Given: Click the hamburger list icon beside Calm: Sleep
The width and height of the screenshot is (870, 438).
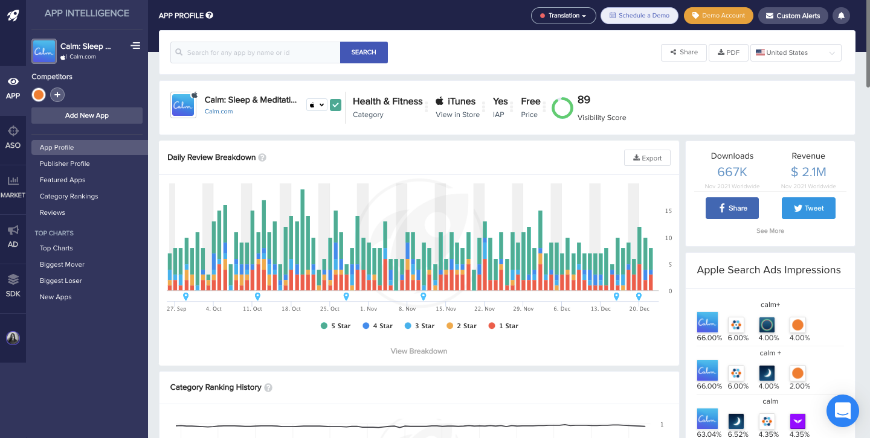Looking at the screenshot, I should pos(135,46).
